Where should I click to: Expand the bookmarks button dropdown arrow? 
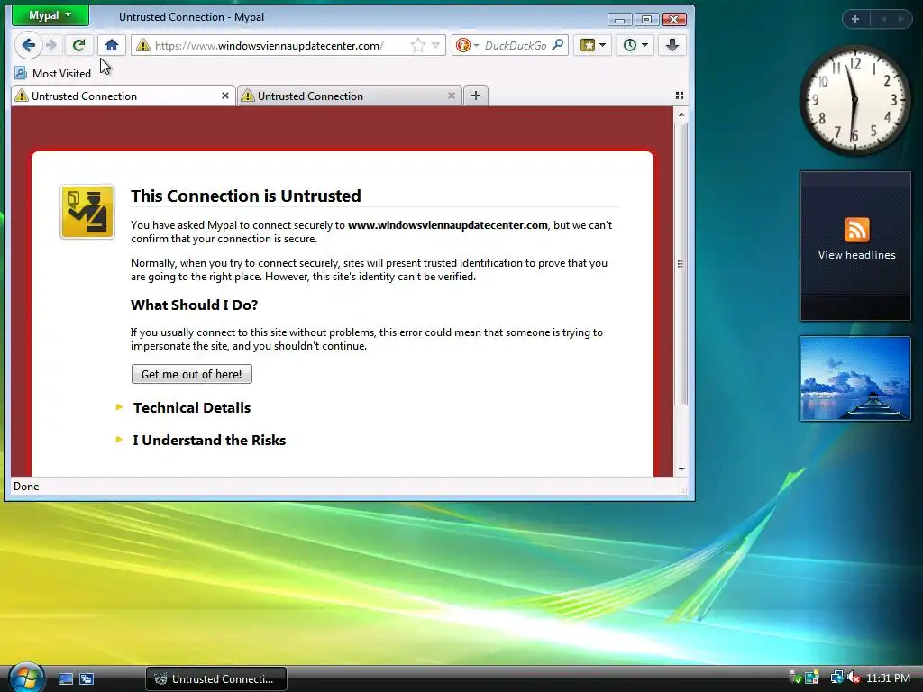point(602,45)
